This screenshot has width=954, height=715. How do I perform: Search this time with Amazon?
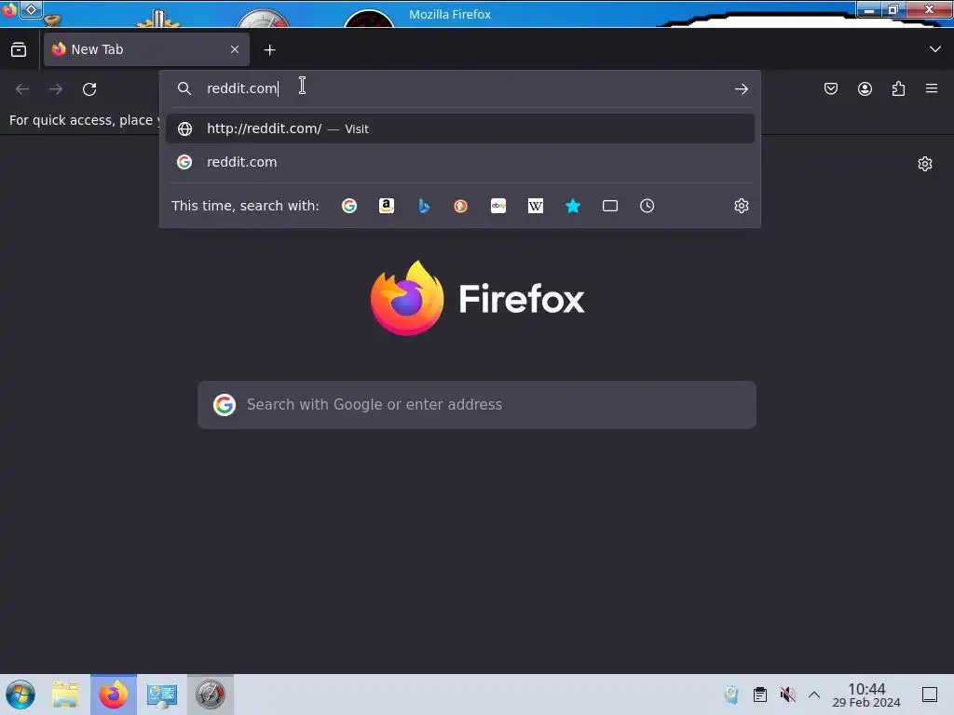coord(387,206)
